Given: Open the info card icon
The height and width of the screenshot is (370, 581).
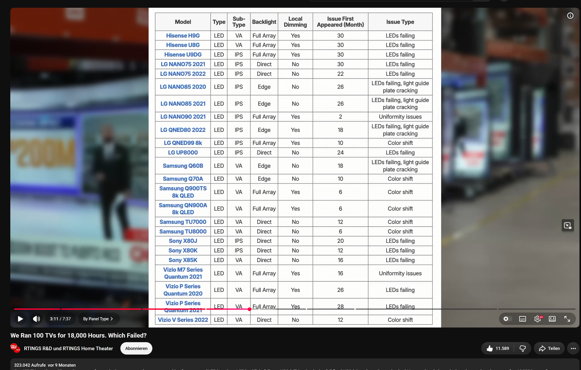Looking at the screenshot, I should pyautogui.click(x=570, y=16).
